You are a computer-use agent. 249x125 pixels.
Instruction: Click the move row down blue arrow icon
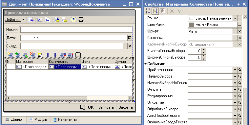point(55,55)
